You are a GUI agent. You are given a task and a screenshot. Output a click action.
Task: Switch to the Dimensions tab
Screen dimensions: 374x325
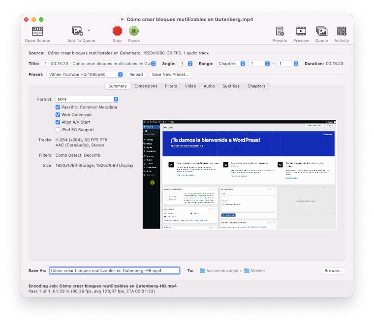click(x=146, y=86)
